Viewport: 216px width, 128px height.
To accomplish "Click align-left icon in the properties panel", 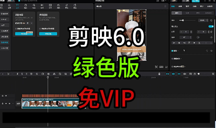I will [174, 43].
